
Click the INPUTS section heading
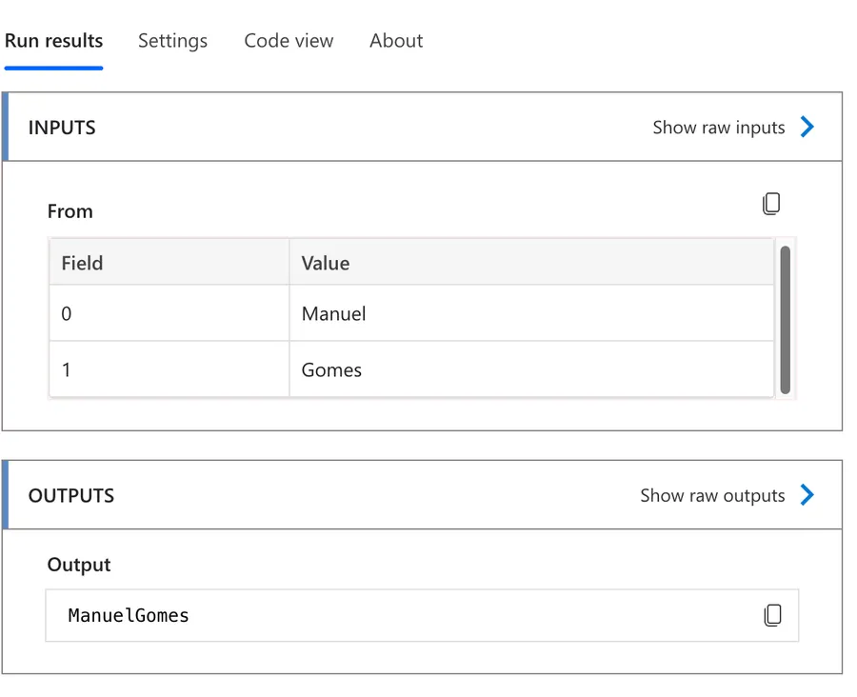pyautogui.click(x=62, y=128)
